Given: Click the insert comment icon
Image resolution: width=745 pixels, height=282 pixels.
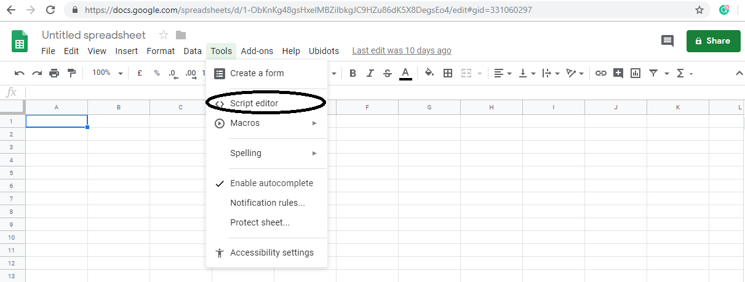Looking at the screenshot, I should pos(618,73).
